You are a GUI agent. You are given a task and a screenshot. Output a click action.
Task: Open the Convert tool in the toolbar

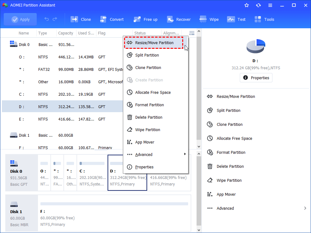click(112, 19)
